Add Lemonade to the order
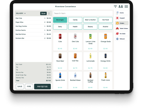 [90, 61]
